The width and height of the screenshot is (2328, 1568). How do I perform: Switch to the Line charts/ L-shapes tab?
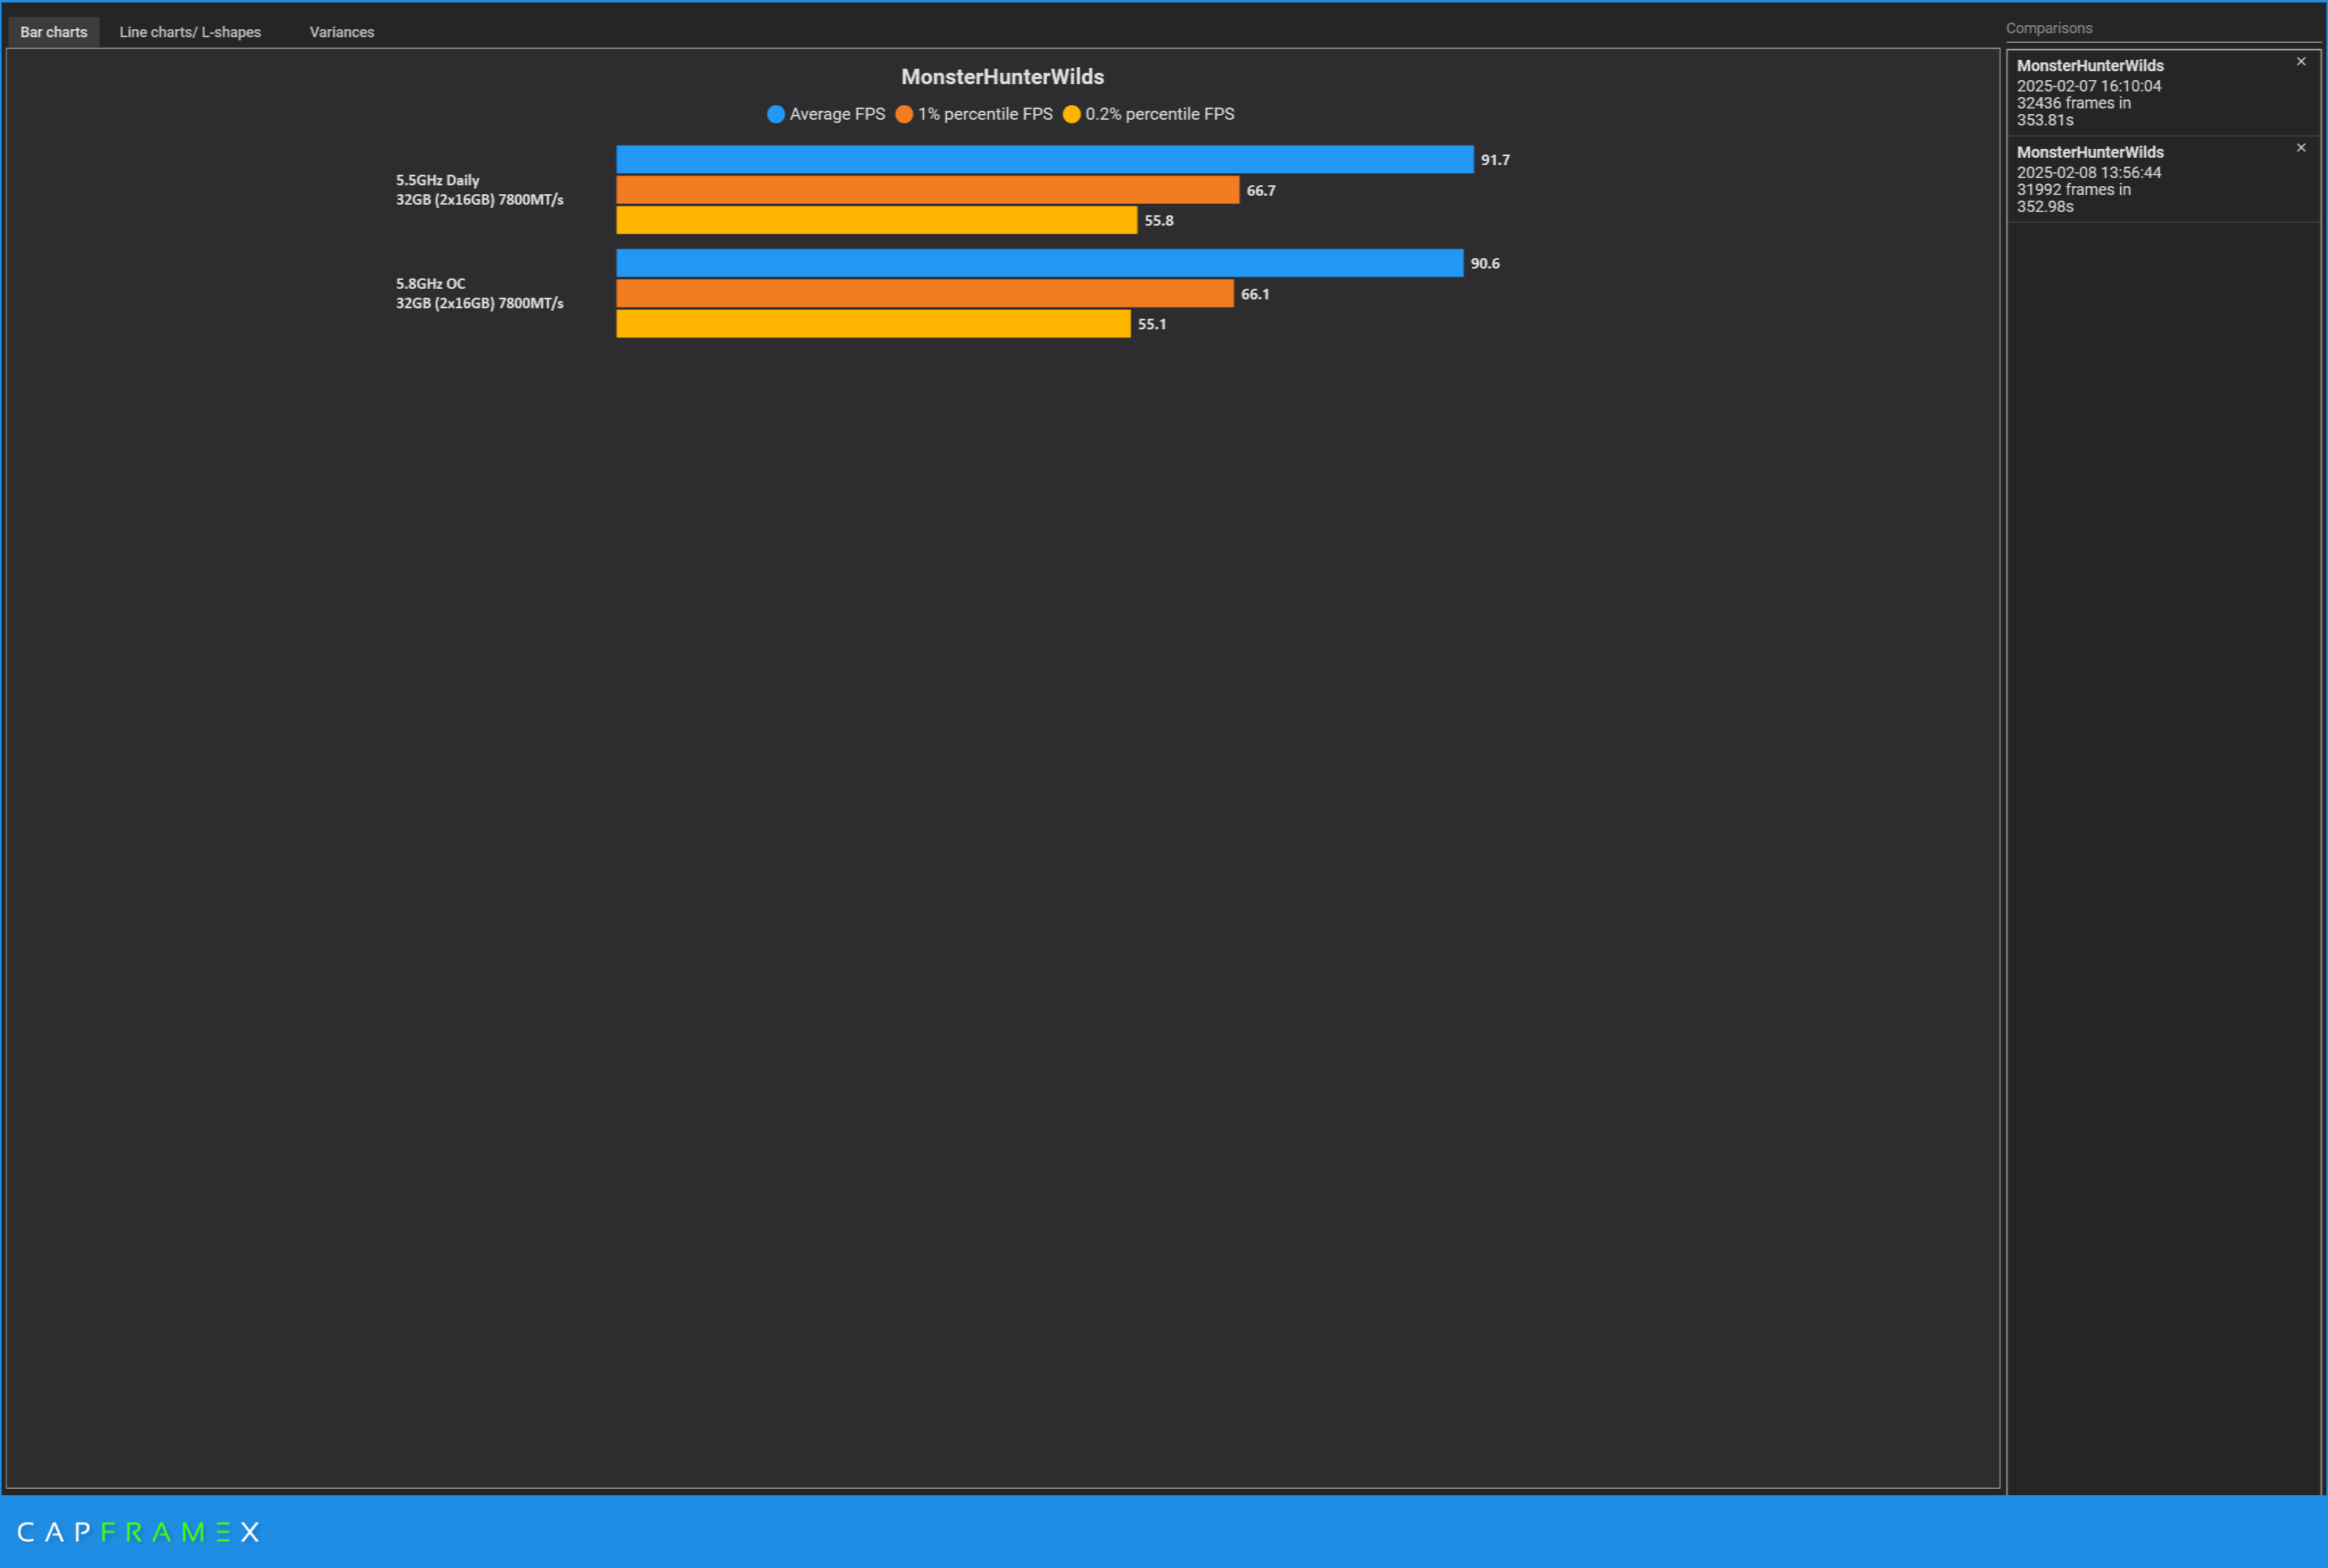(190, 32)
